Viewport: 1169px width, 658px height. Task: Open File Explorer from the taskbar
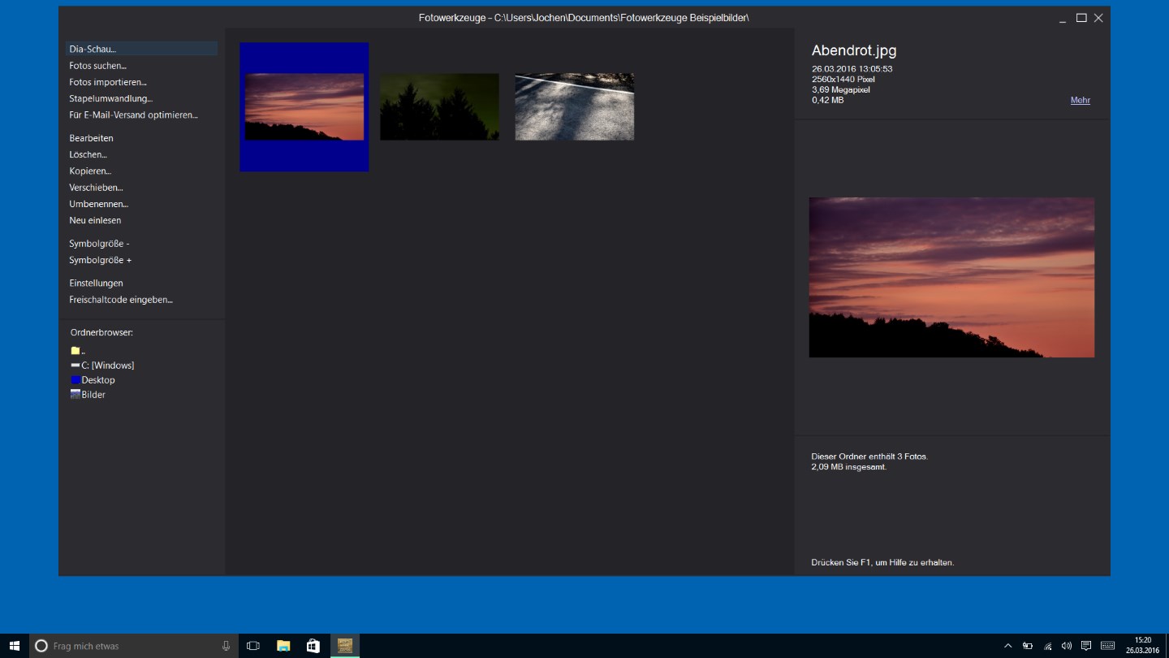point(283,646)
